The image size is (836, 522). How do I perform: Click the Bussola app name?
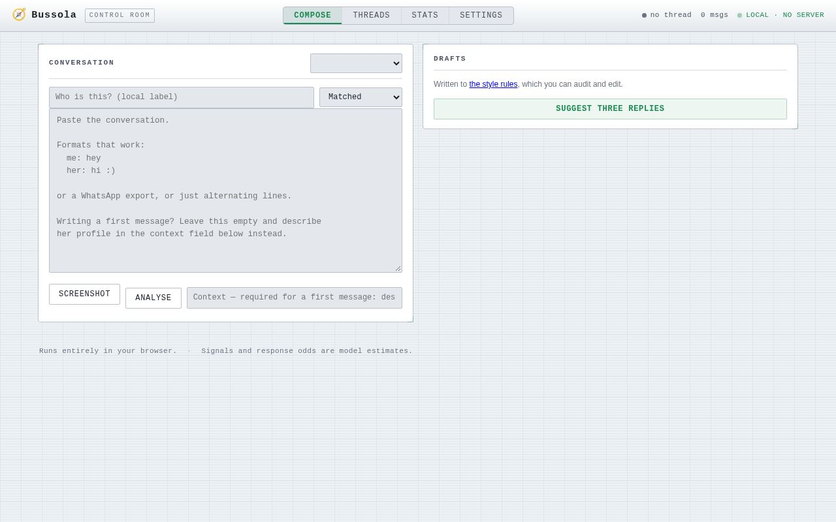54,15
